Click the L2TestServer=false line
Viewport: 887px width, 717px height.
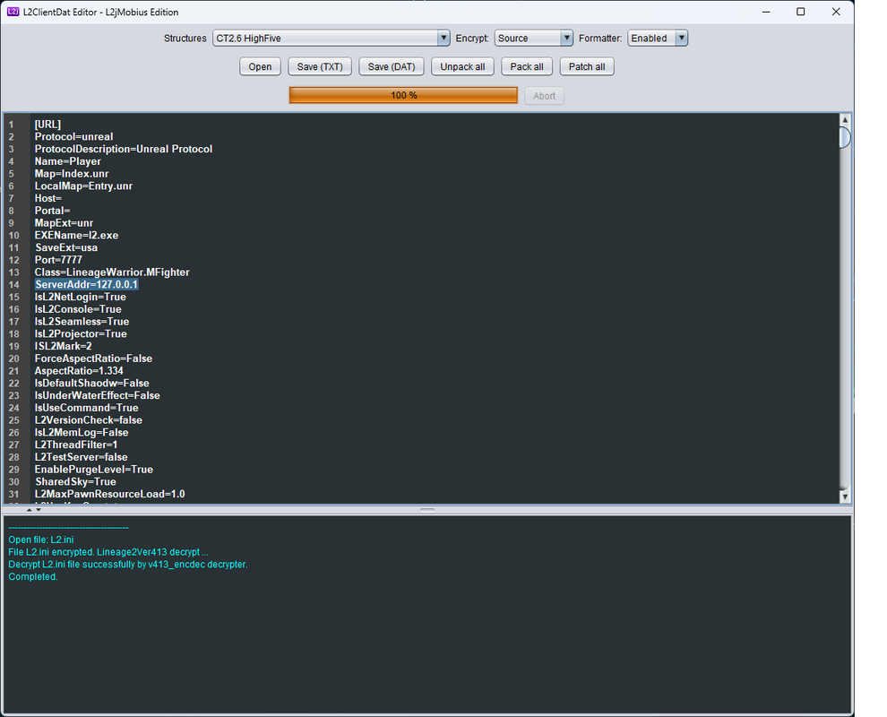[x=81, y=457]
